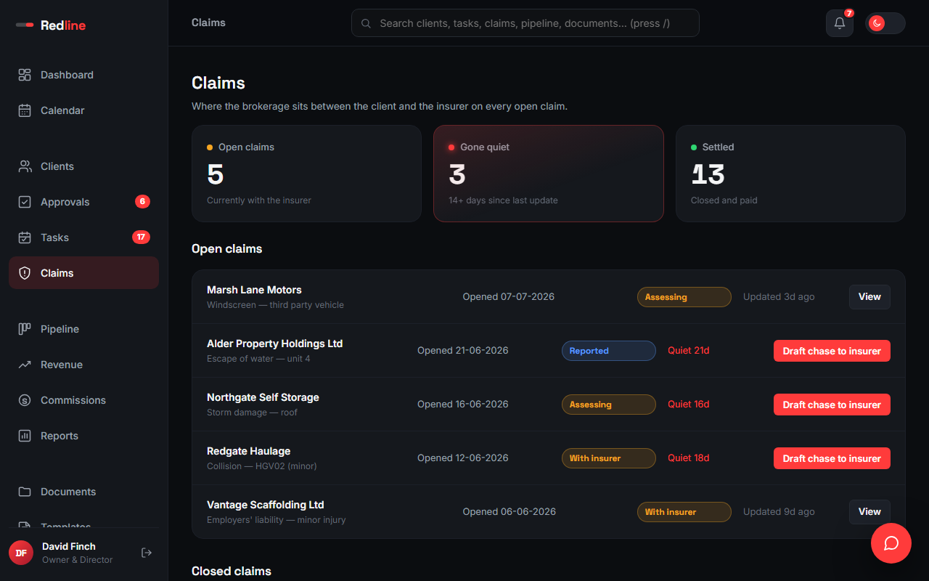Click the Vantage Scaffolding Ltd name
929x581 pixels.
[x=266, y=505]
